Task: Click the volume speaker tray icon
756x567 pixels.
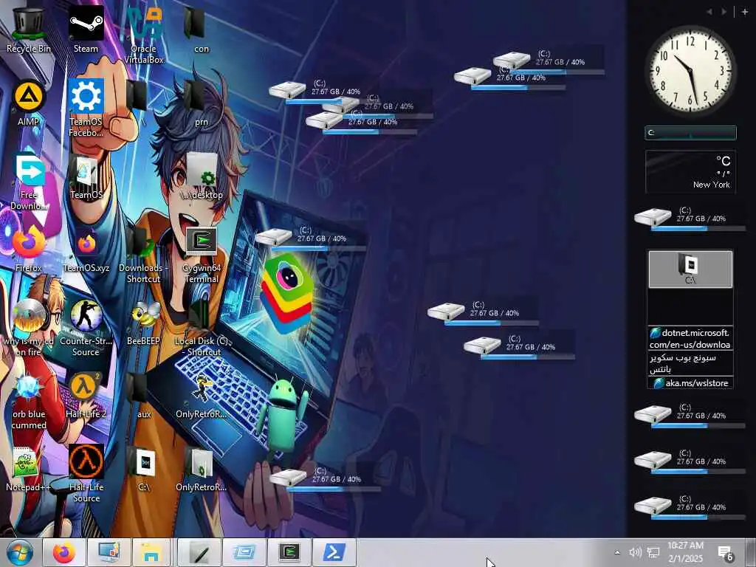Action: [x=635, y=552]
